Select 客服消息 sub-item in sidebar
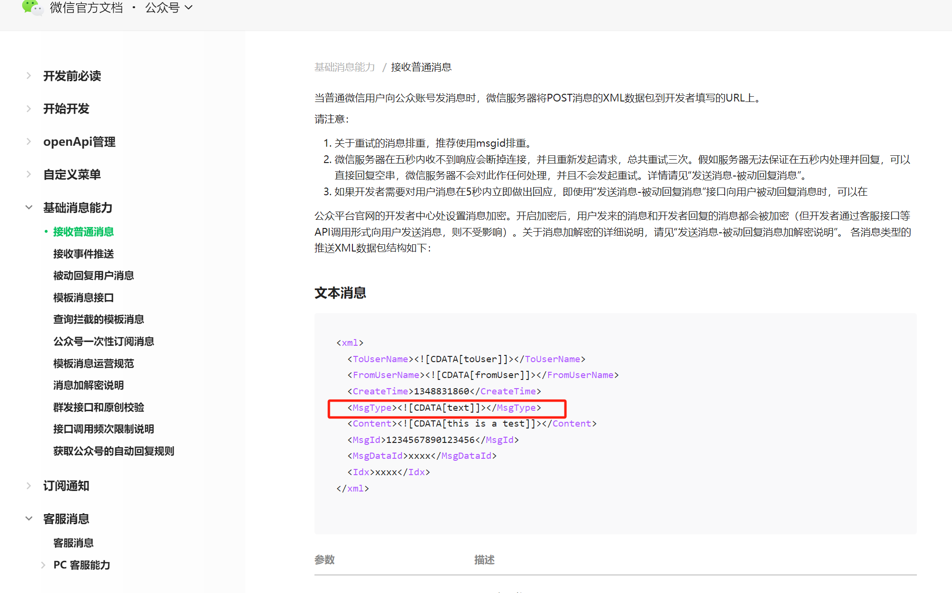Image resolution: width=952 pixels, height=593 pixels. point(73,543)
